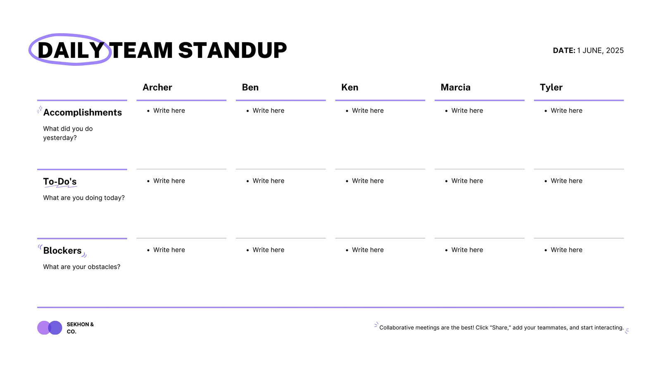Click the Sekhon & Co. overlapping circles logo
Image resolution: width=661 pixels, height=372 pixels.
point(50,328)
